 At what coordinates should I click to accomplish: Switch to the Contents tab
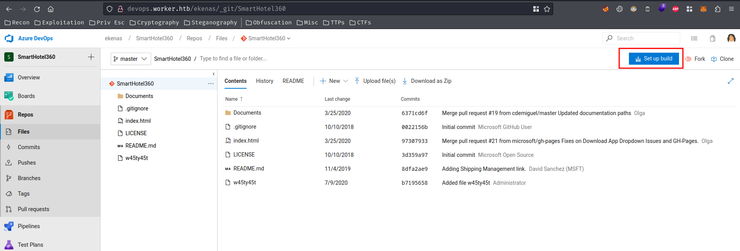point(235,81)
